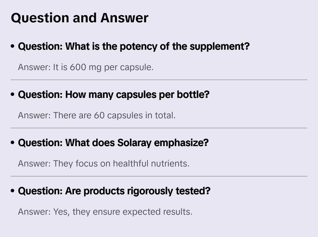
Task: Click the divider below the capsules answer
Action: (159, 128)
